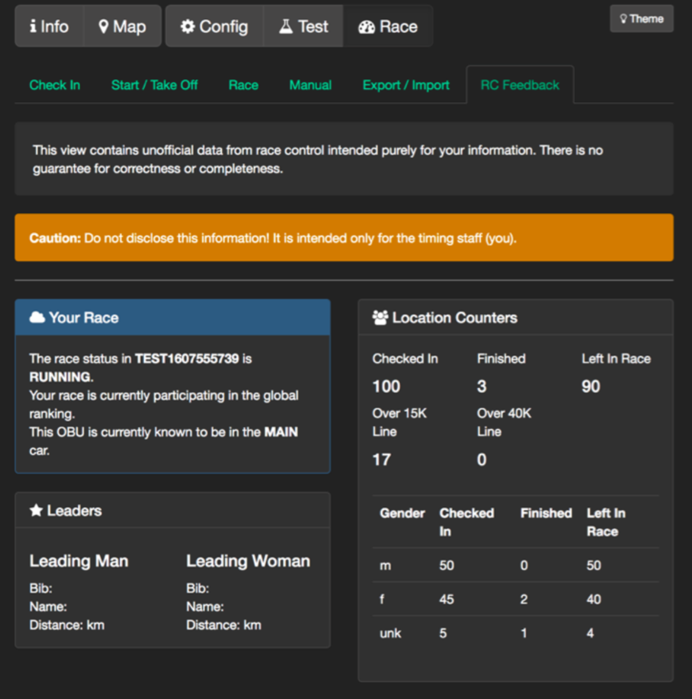Image resolution: width=692 pixels, height=699 pixels.
Task: Click the people icon beside Location Counters
Action: (380, 317)
